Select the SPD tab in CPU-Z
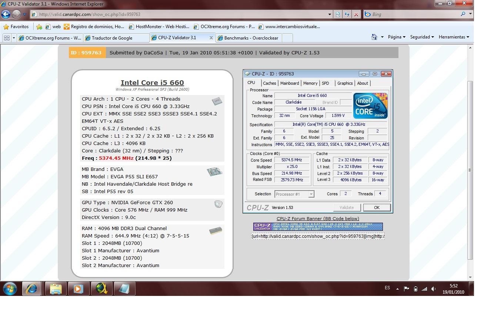 326,83
